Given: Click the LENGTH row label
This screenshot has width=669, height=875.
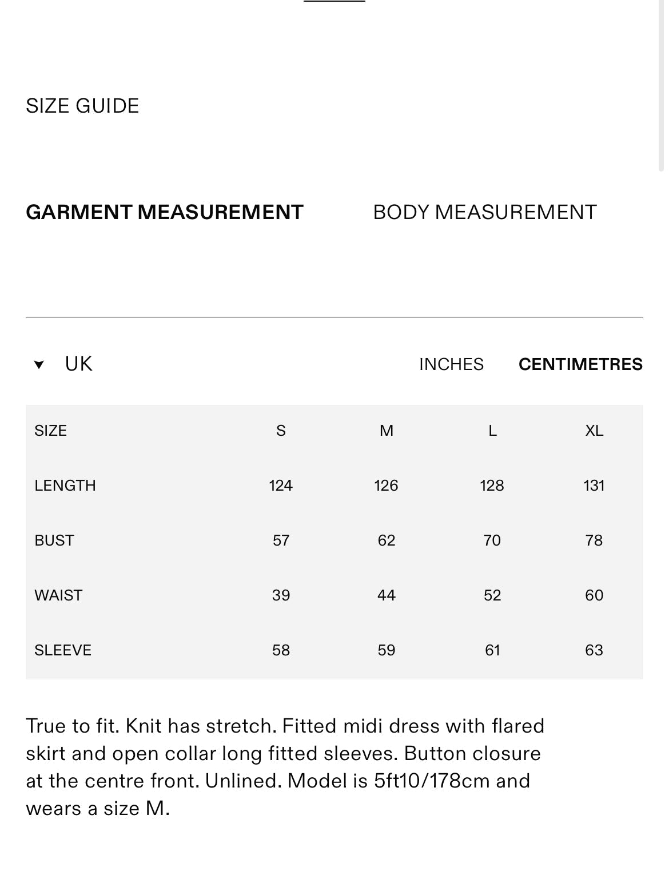Looking at the screenshot, I should tap(65, 486).
